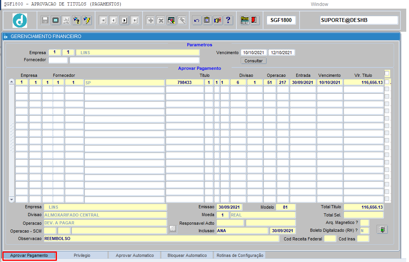Click the eraser toolbar icon beside it
The image size is (409, 262).
[182, 20]
